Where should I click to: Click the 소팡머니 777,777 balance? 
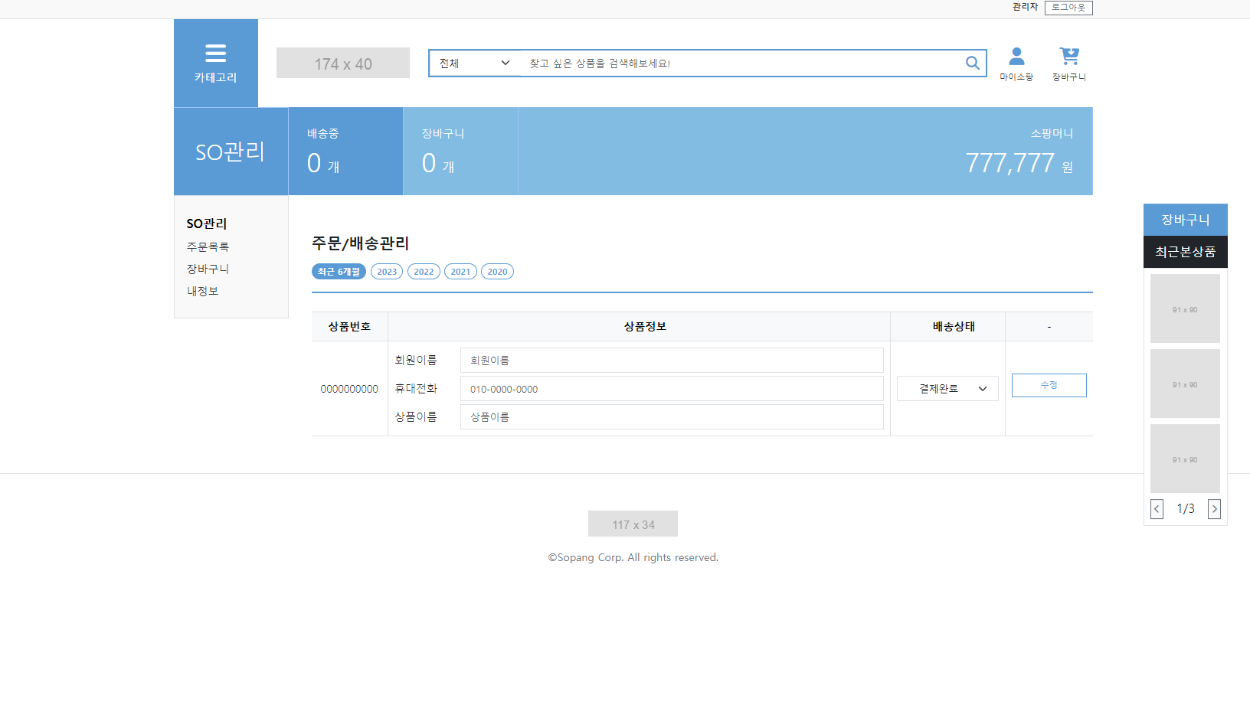(x=1019, y=163)
